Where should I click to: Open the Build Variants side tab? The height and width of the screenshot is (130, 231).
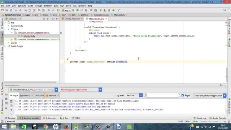[x=2, y=106]
